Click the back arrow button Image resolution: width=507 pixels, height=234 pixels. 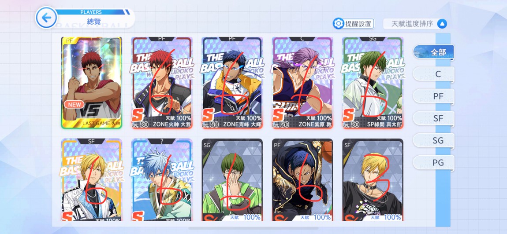click(x=47, y=18)
